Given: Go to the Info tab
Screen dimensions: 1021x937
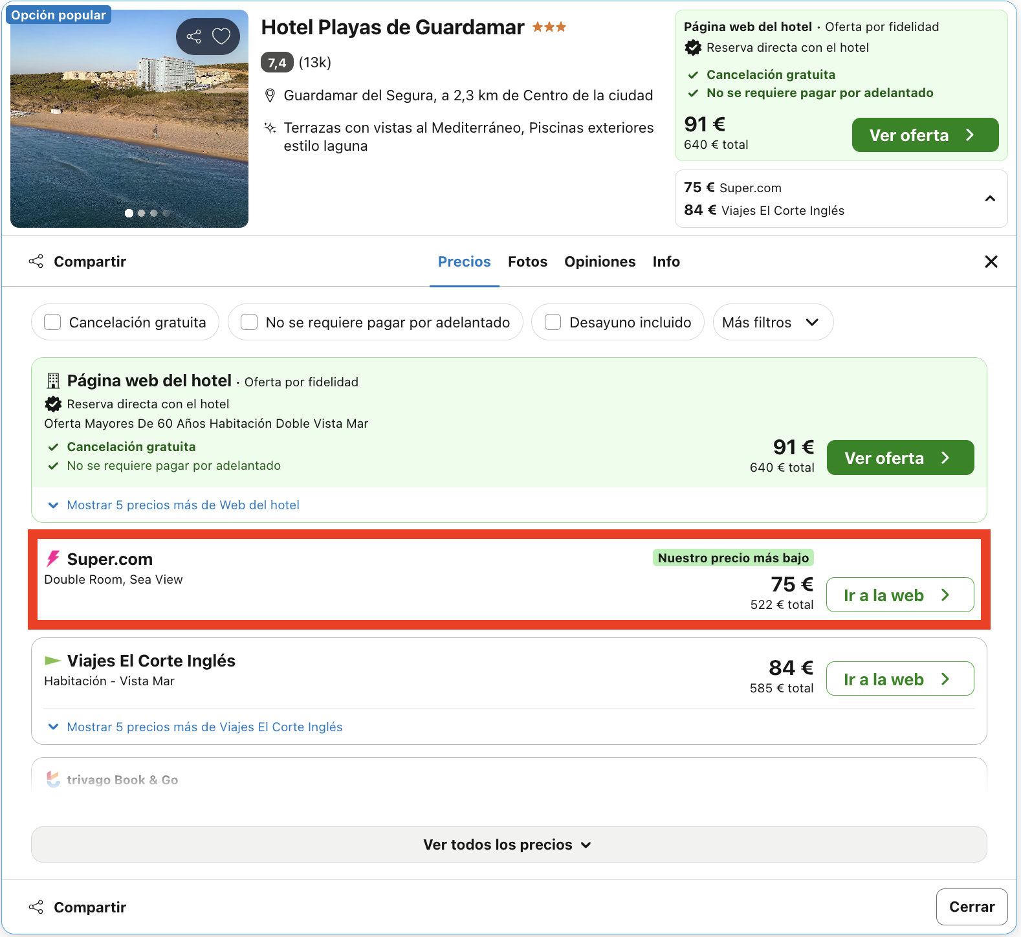Looking at the screenshot, I should (x=666, y=261).
